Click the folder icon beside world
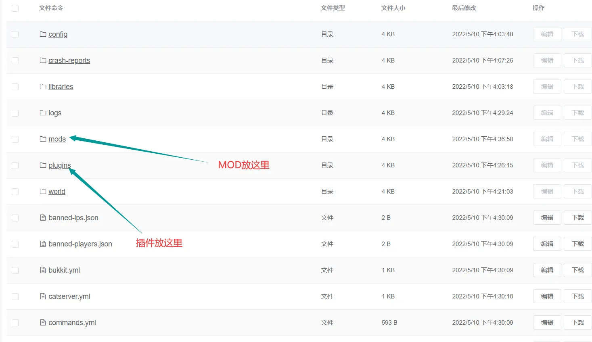The image size is (592, 342). [43, 192]
